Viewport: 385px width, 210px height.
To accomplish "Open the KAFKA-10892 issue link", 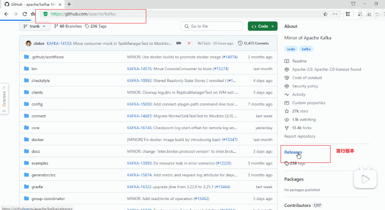I will [x=139, y=80].
